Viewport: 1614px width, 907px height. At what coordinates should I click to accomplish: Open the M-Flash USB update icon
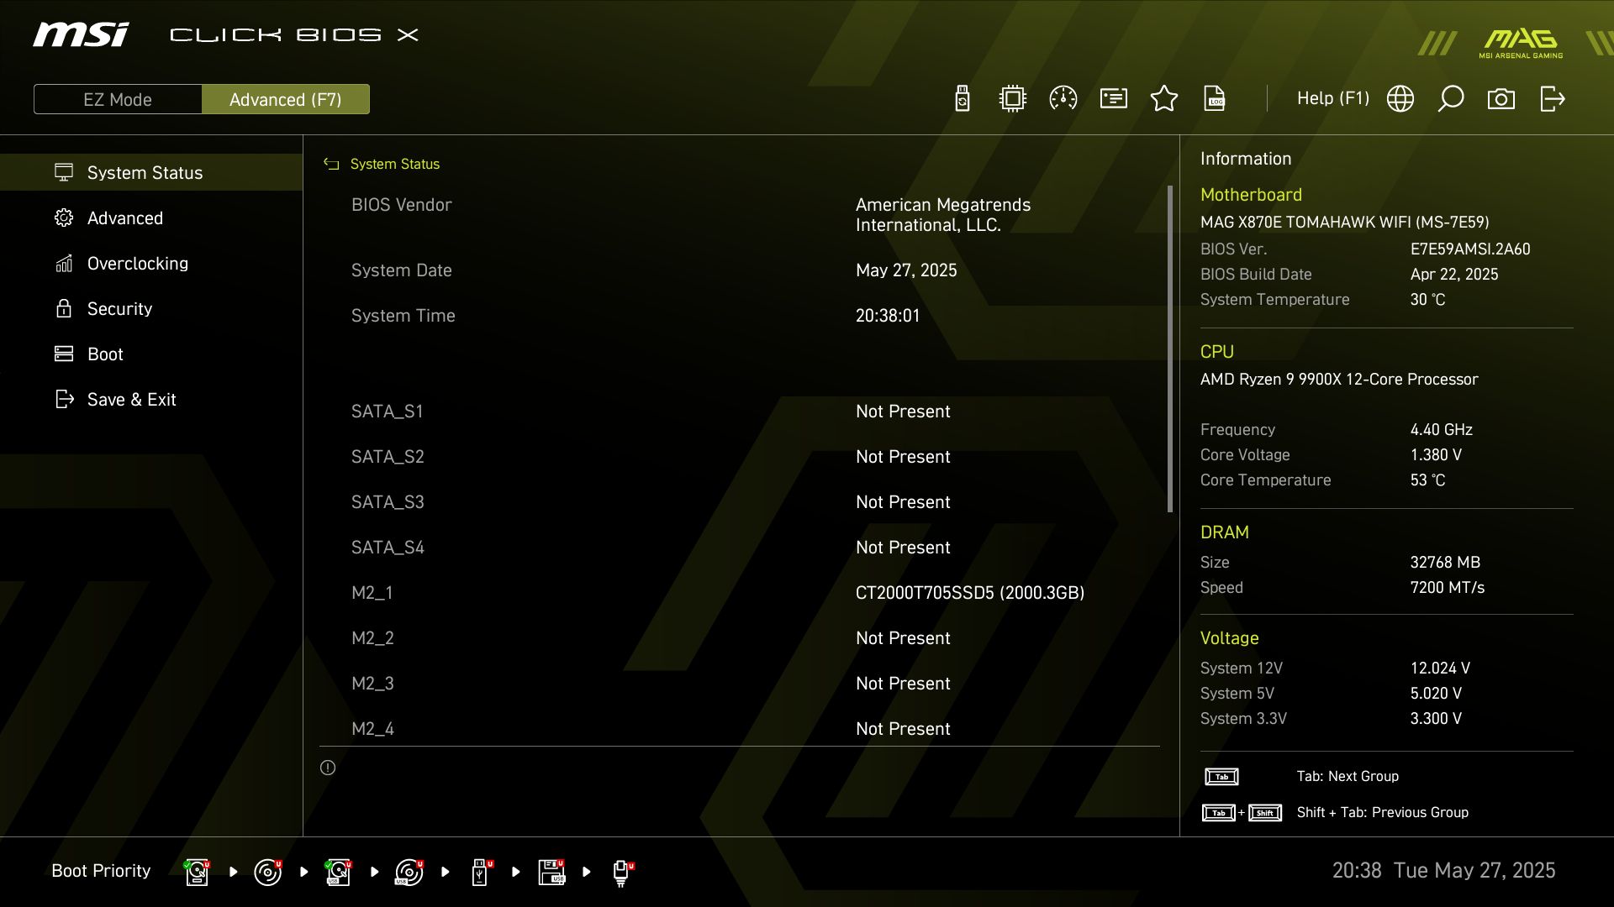pyautogui.click(x=963, y=99)
